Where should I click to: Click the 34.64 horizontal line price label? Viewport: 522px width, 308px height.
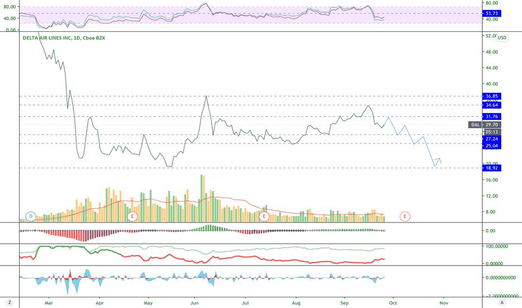pos(492,105)
